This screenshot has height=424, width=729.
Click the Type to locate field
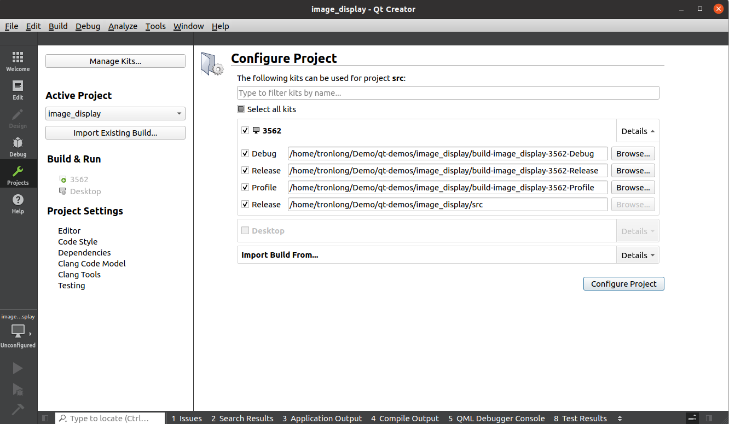click(x=109, y=419)
